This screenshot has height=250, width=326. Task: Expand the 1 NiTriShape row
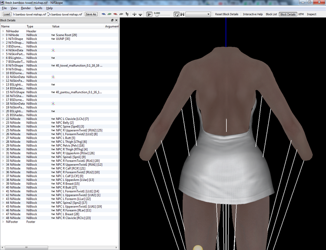3,39
